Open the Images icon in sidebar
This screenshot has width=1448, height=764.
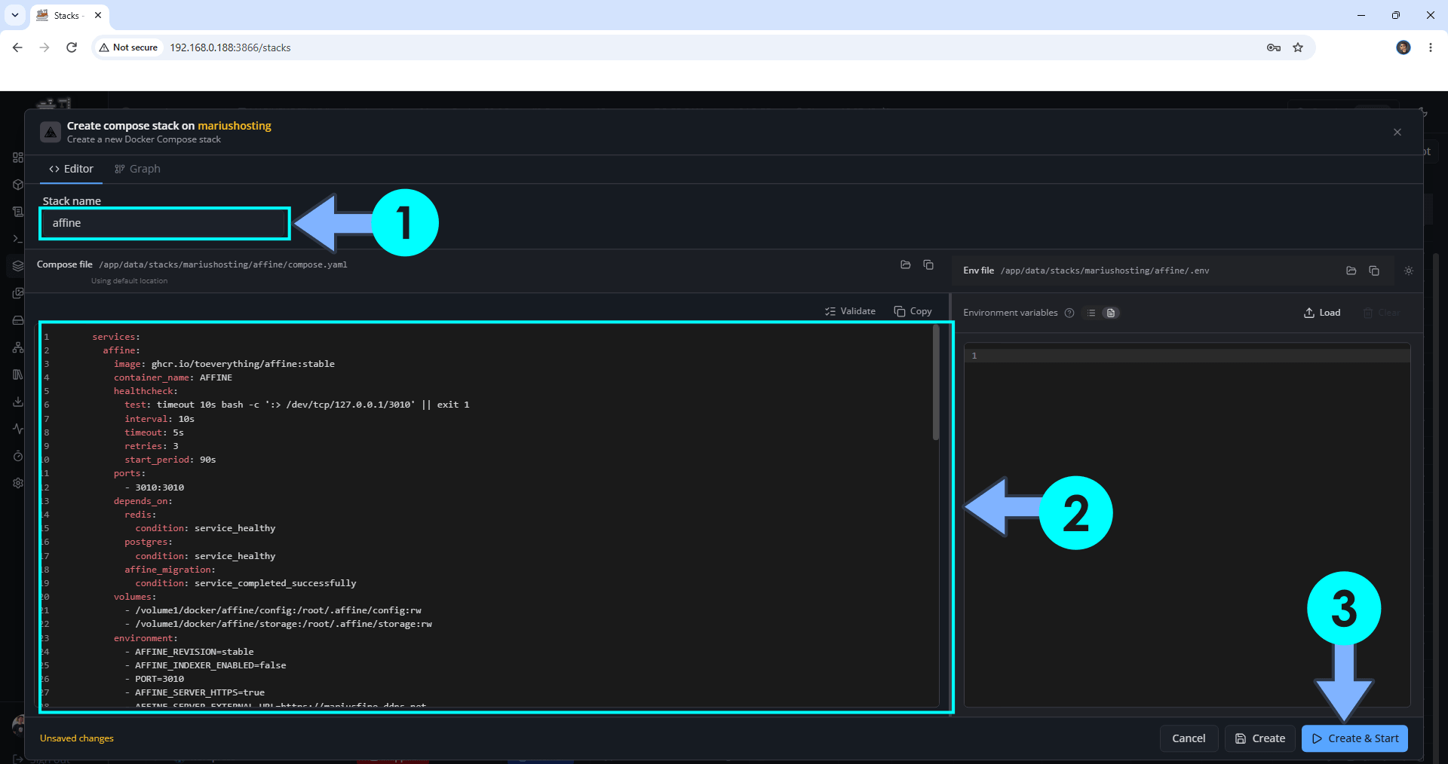18,293
